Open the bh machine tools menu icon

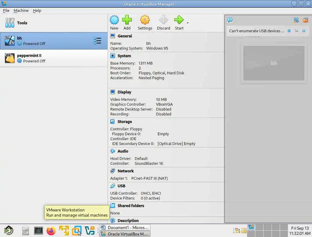[x=97, y=41]
